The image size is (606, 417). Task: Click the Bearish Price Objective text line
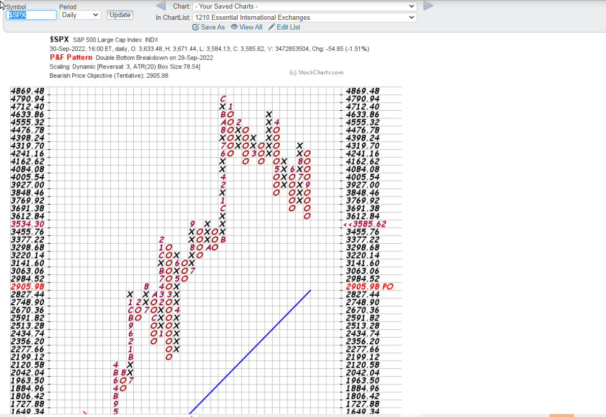(108, 76)
